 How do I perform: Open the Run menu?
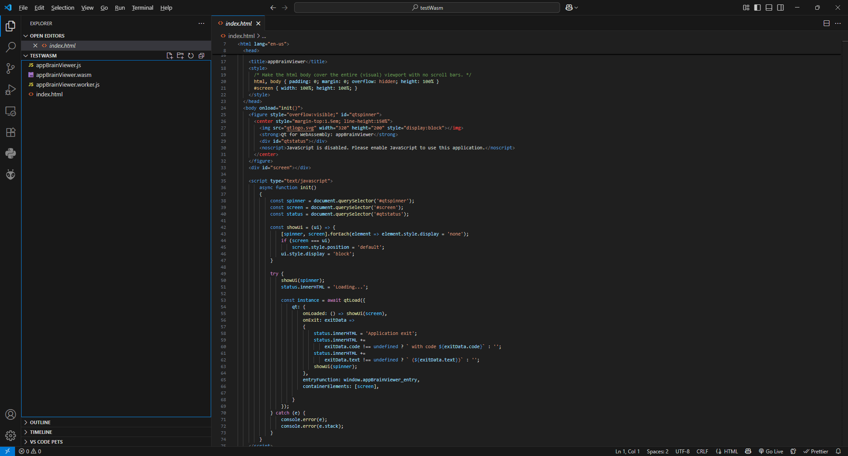[120, 8]
